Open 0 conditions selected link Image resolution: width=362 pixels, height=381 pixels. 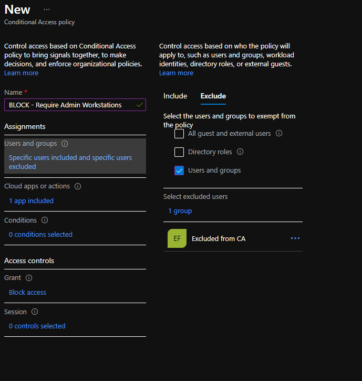[x=40, y=234]
